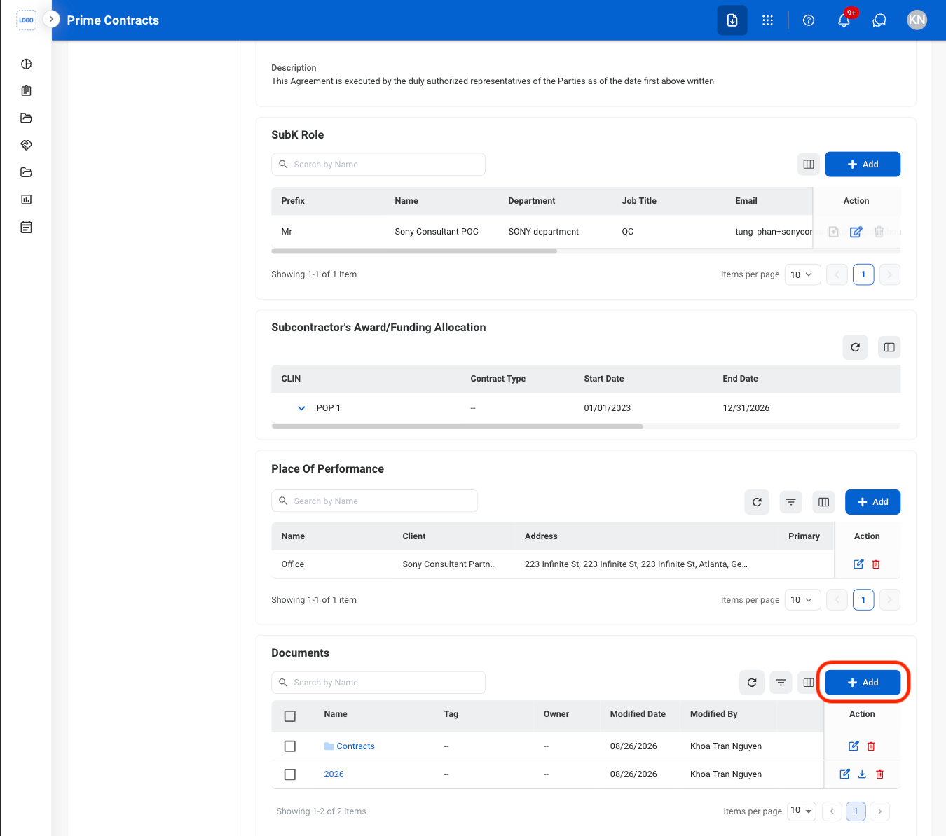
Task: Check the select-all checkbox in Documents header
Action: (290, 716)
